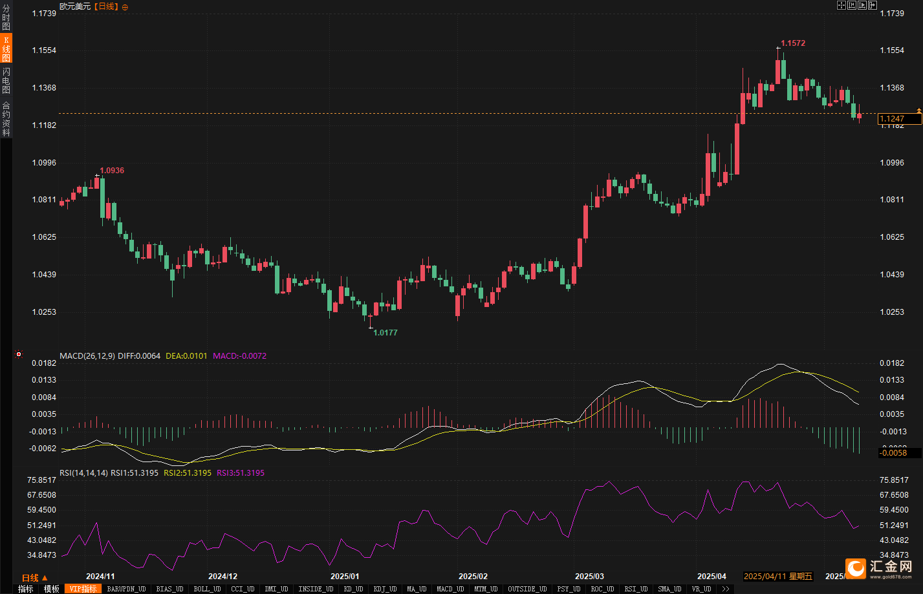Open 合约资料 contract info in sidebar

tap(6, 119)
